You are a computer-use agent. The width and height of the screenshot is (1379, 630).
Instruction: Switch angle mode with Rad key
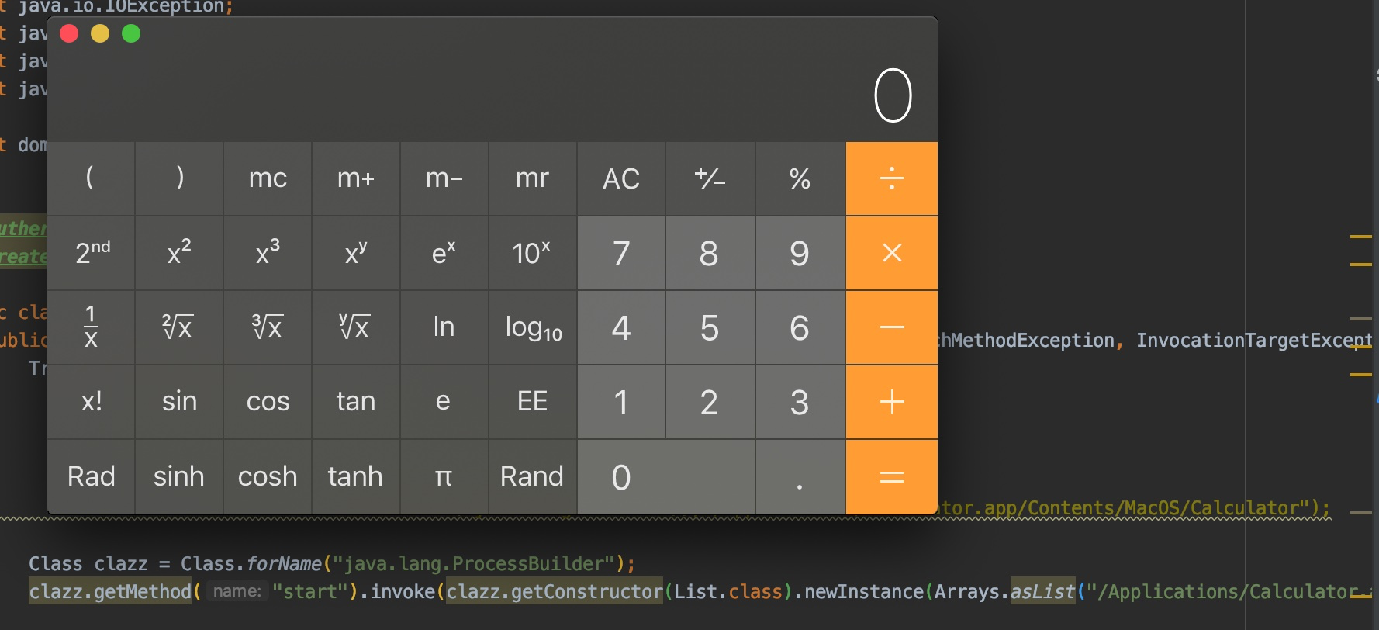click(x=91, y=476)
